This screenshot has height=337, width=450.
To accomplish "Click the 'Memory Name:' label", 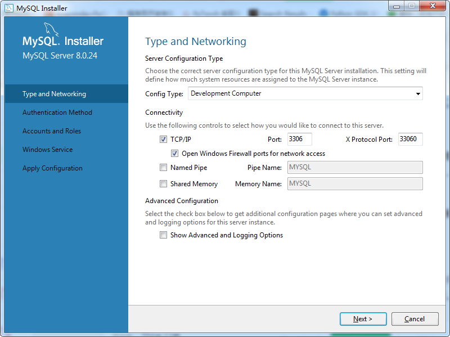I will coord(258,184).
